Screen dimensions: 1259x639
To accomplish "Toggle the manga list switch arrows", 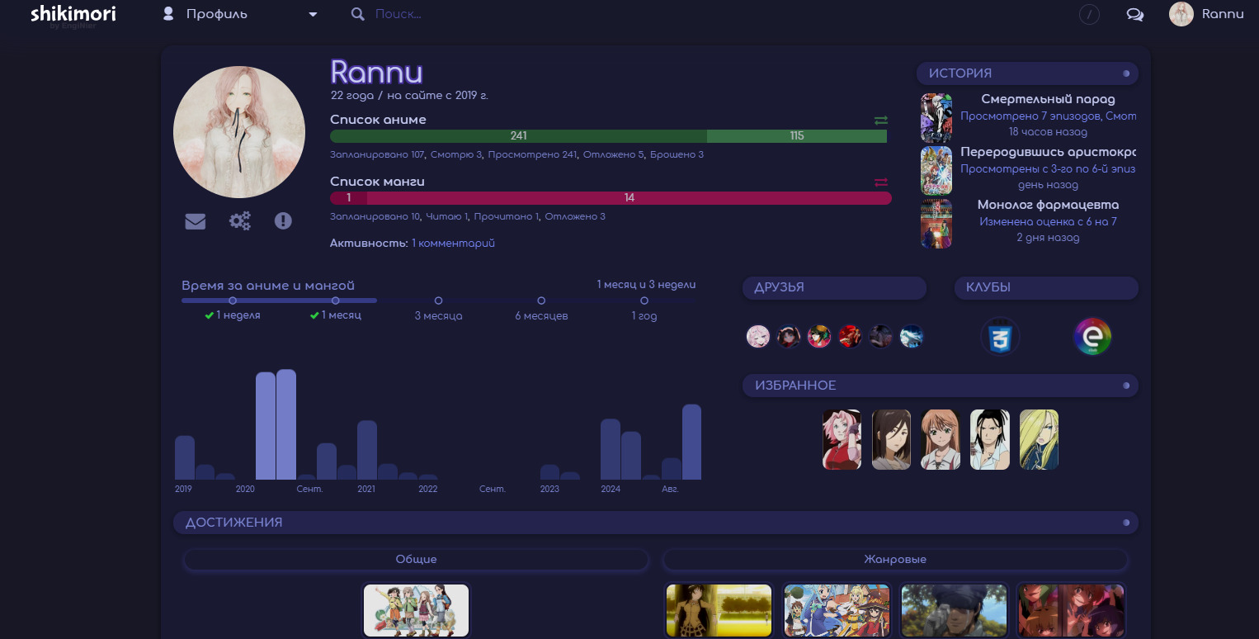I will (x=880, y=182).
